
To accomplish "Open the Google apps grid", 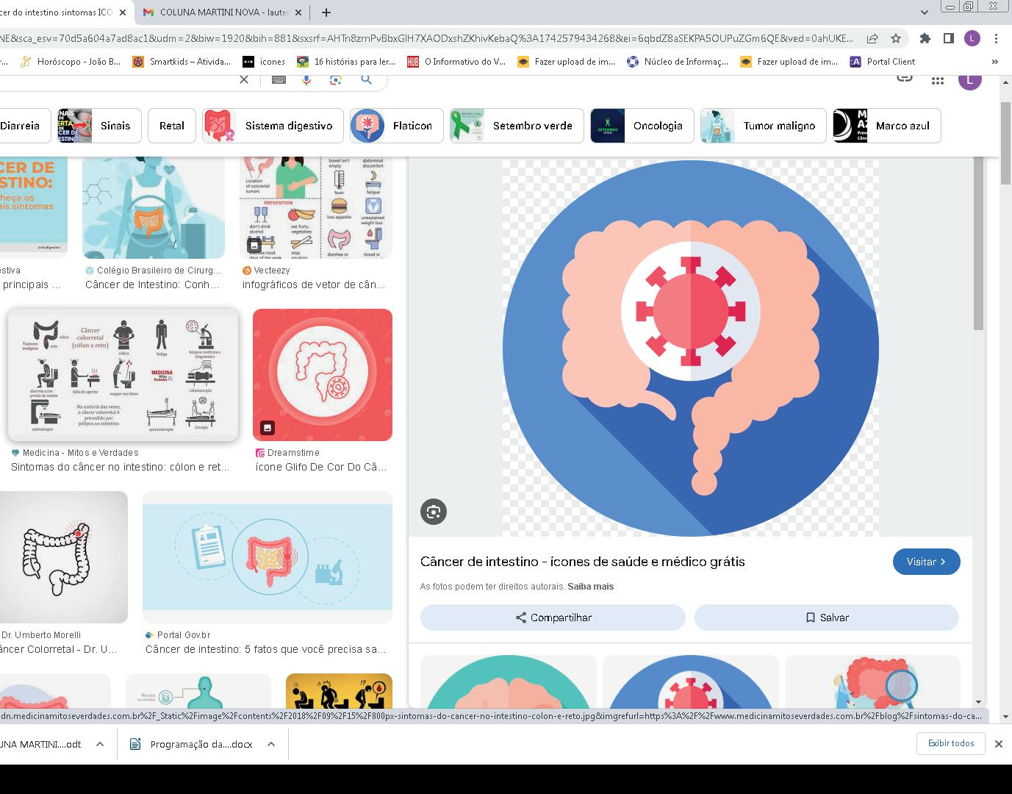I will 937,81.
